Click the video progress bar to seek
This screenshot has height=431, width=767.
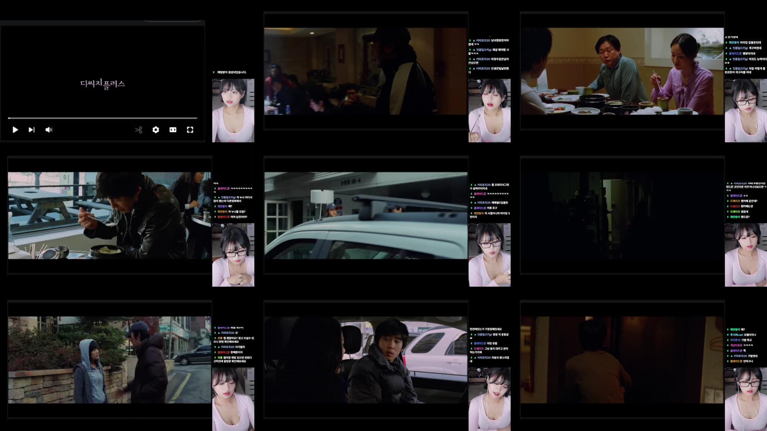102,118
